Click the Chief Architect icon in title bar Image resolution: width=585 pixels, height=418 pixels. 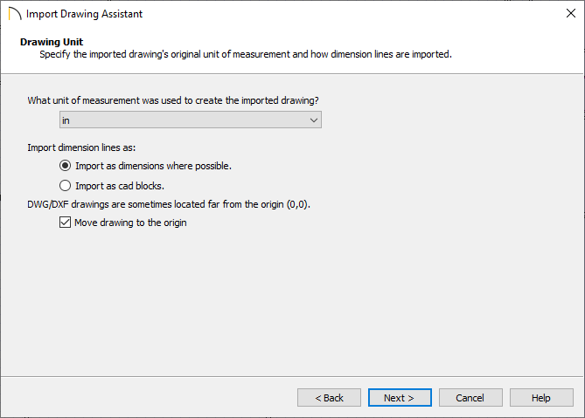pos(15,14)
